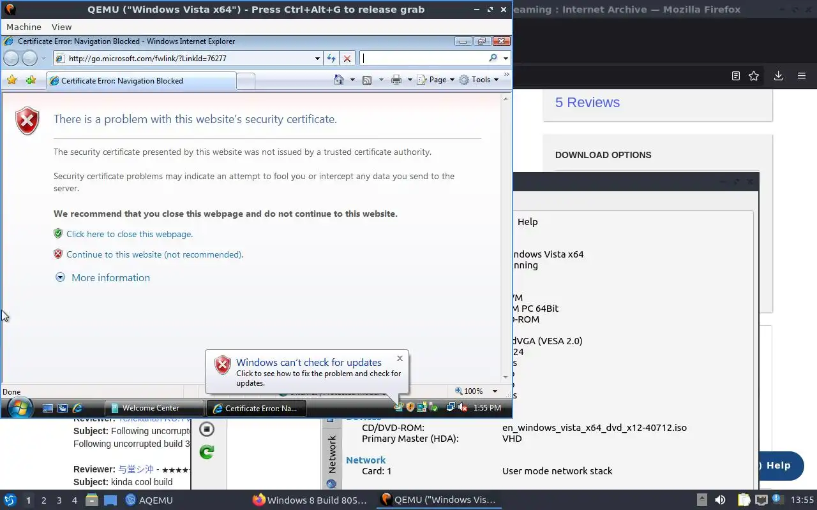
Task: Dismiss the updates balloon with its X
Action: tap(400, 358)
